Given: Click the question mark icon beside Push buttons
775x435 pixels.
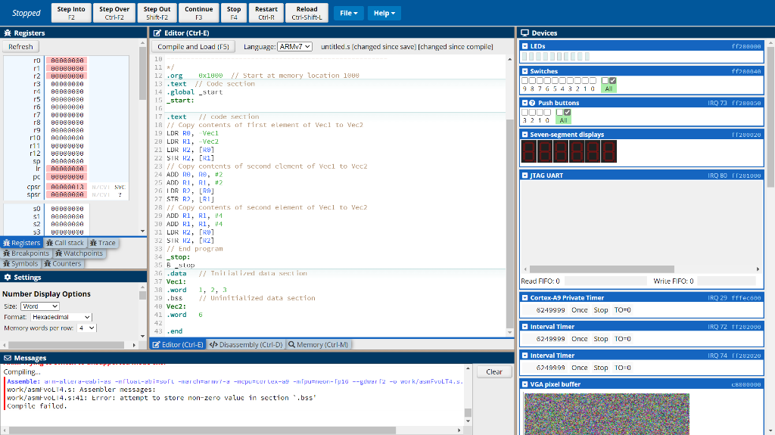Looking at the screenshot, I should 532,103.
